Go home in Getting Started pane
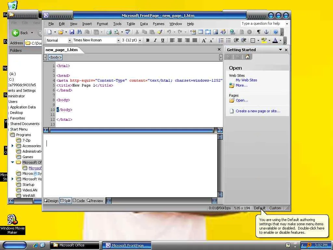 pos(247,57)
